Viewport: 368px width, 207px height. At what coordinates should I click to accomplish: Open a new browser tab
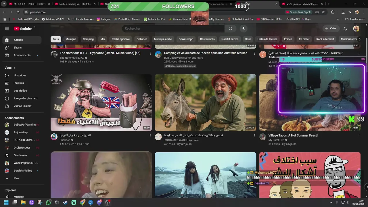coord(329,4)
